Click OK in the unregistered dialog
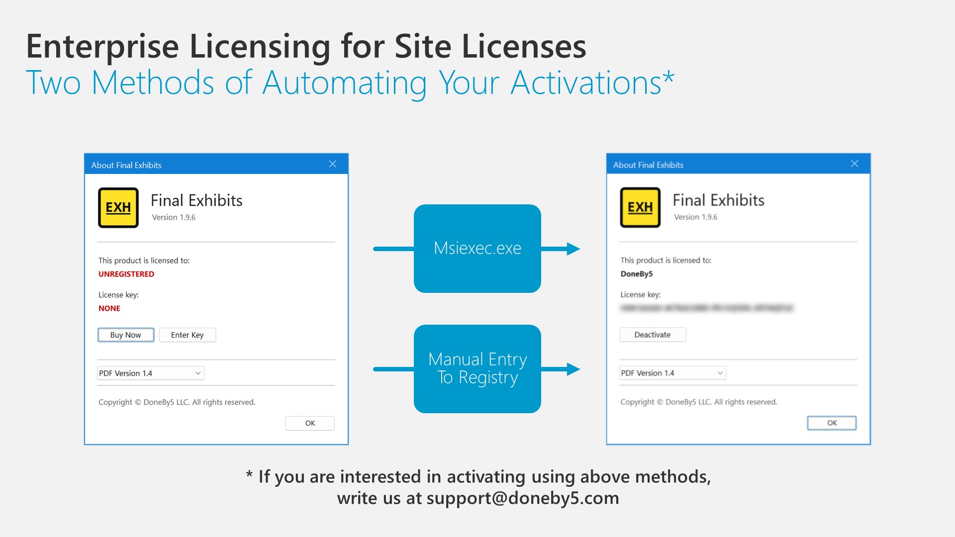 pos(310,423)
